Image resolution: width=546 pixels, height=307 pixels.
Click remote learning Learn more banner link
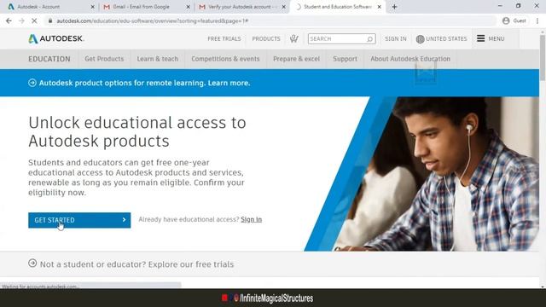click(229, 83)
